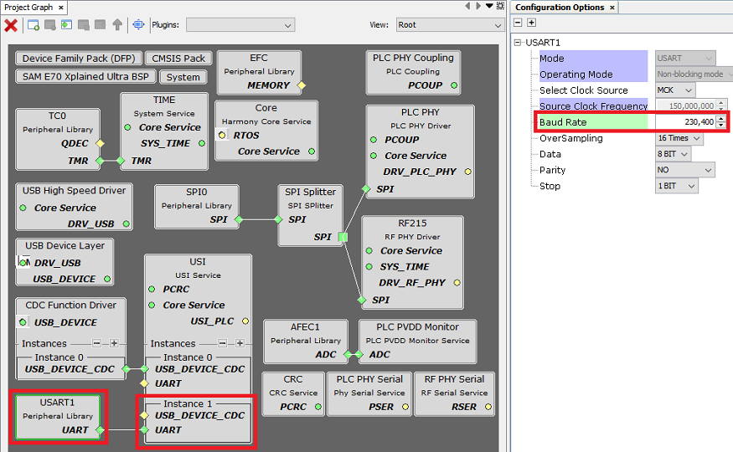Viewport: 733px width, 452px height.
Task: Switch to the Project Graph tab
Action: tap(29, 7)
